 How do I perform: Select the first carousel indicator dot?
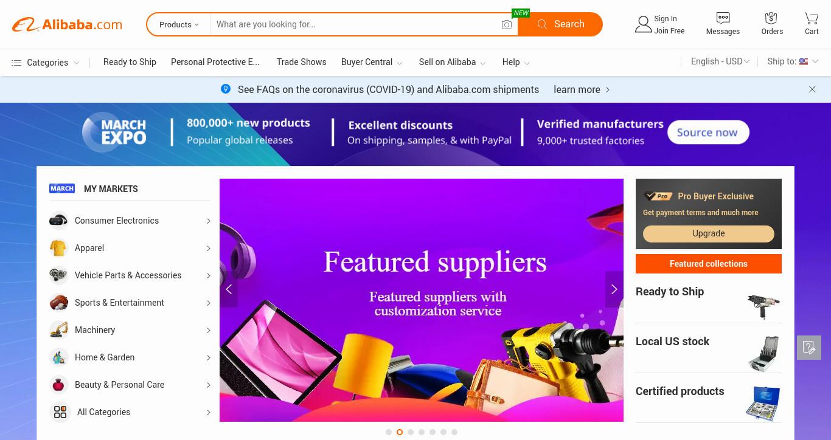pyautogui.click(x=389, y=432)
